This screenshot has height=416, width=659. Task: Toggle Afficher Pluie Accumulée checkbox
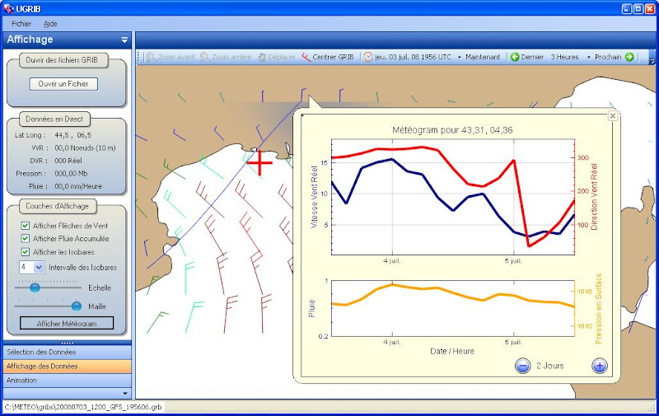click(26, 239)
